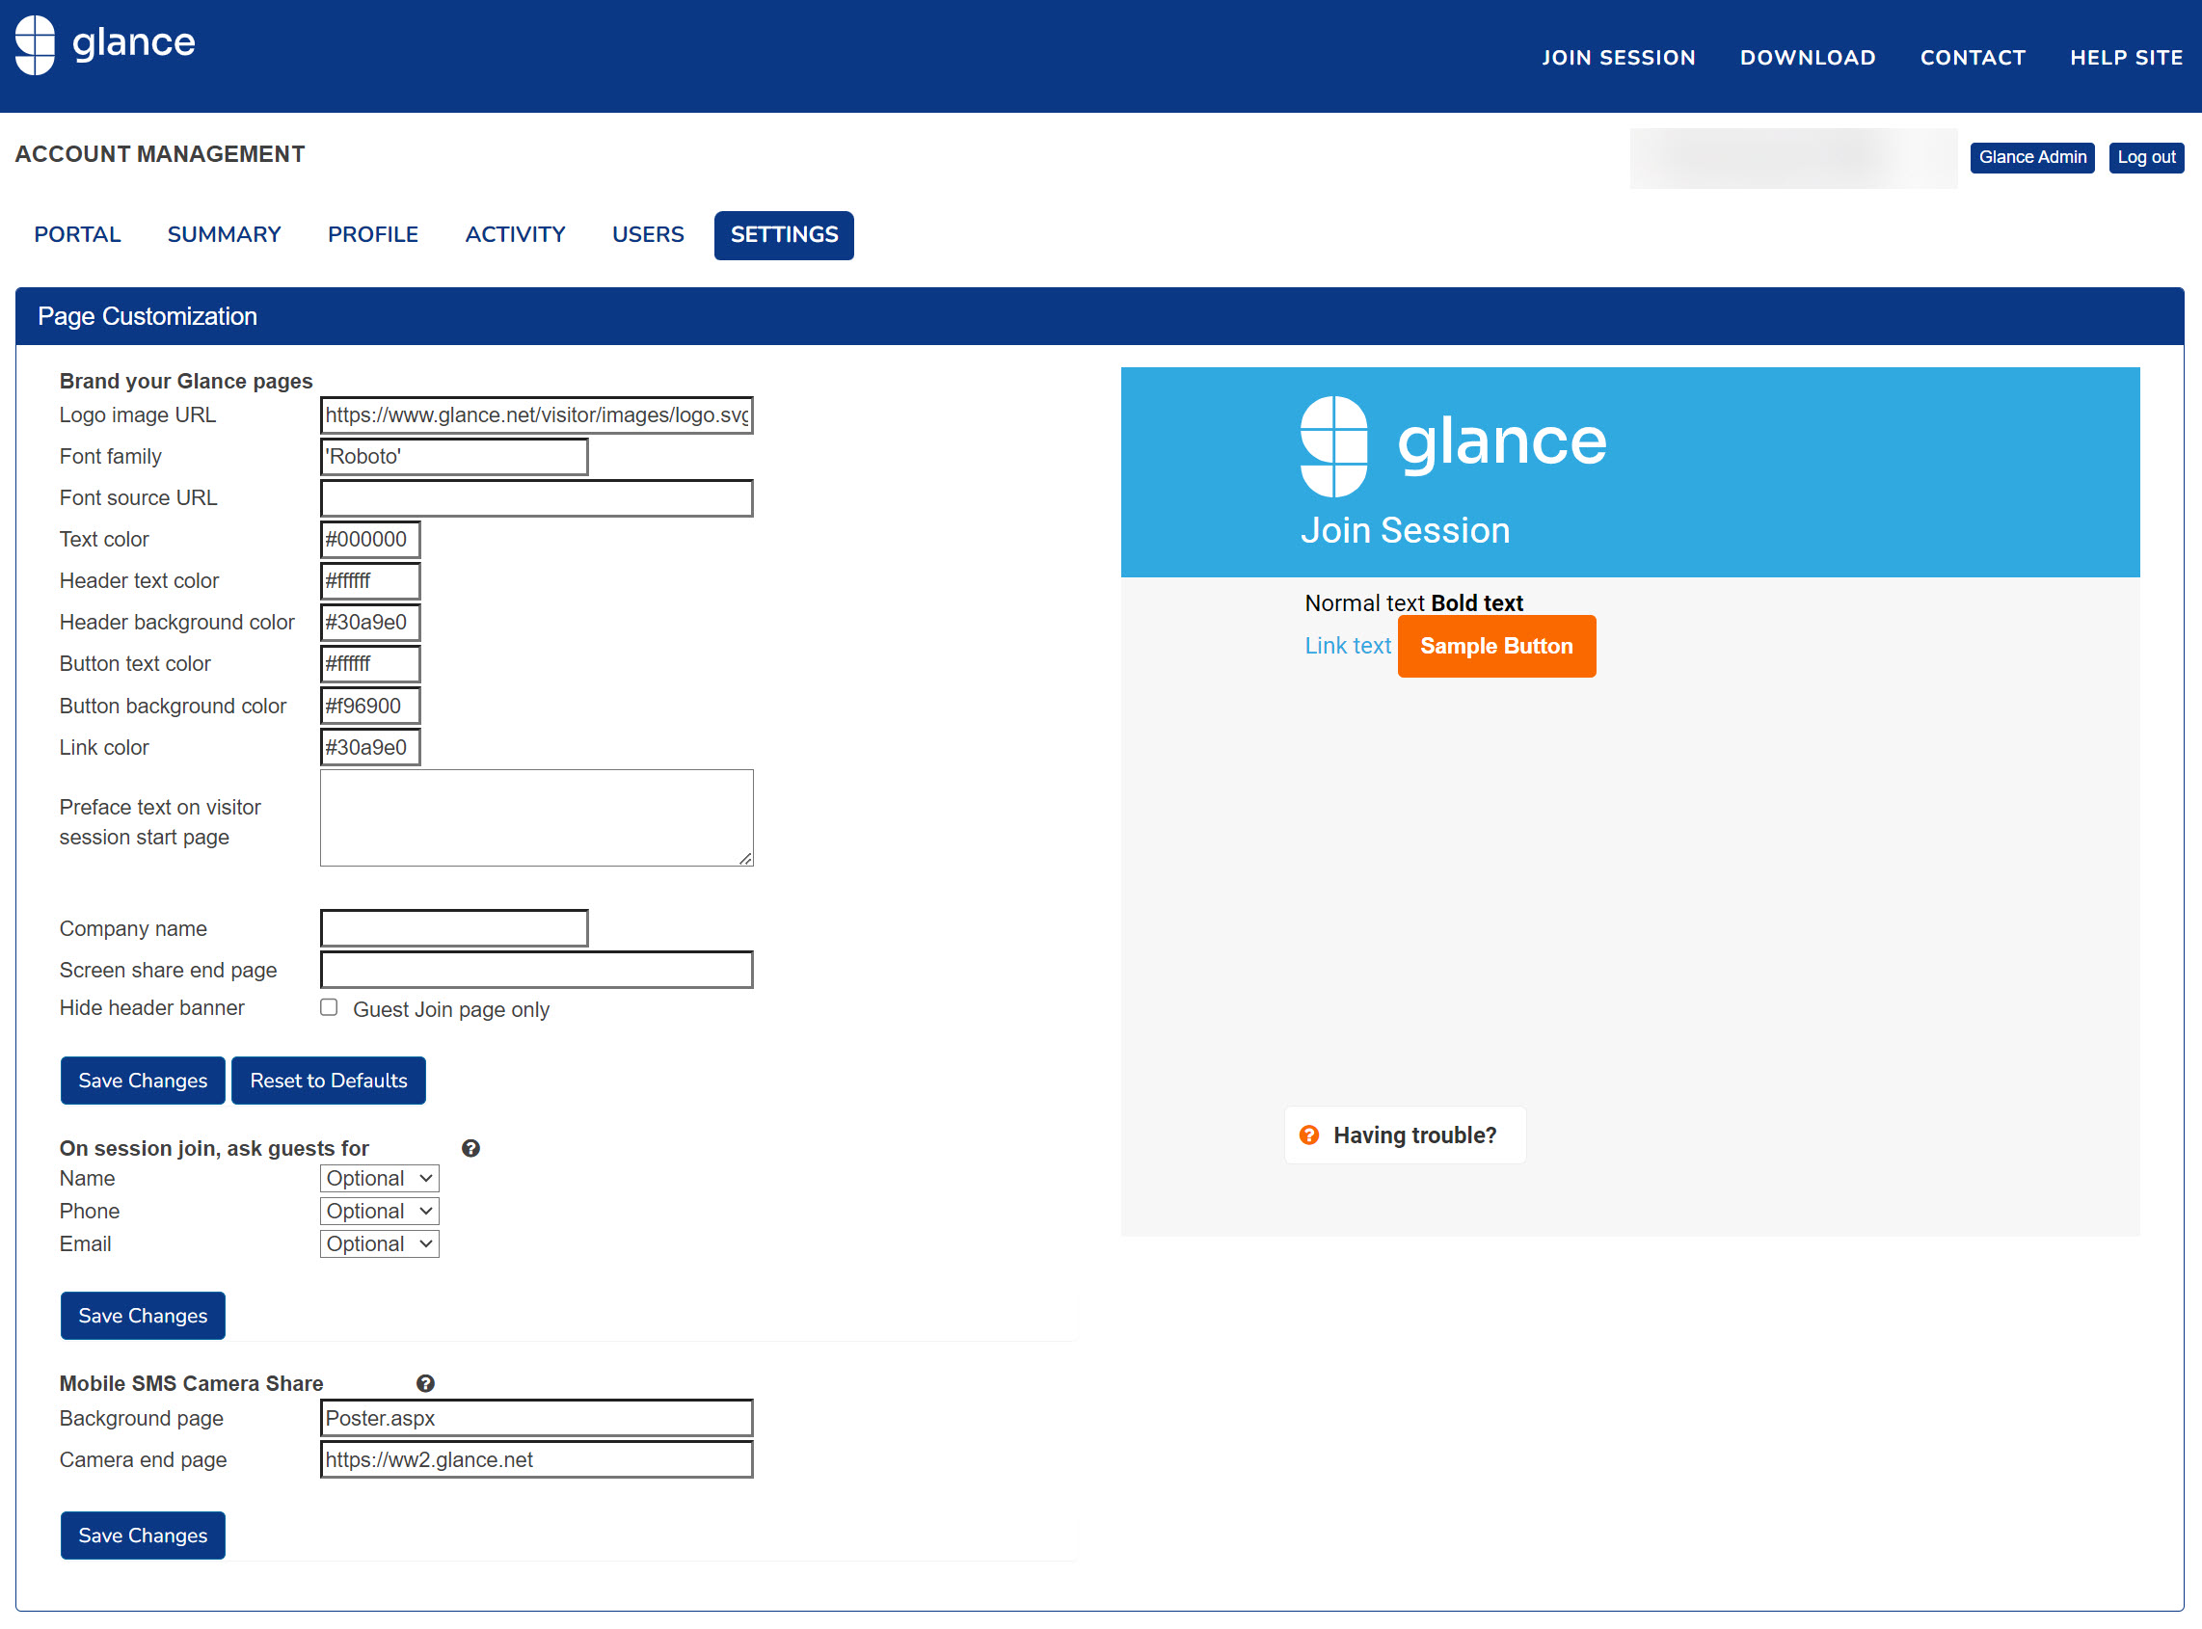Click the orange Having trouble question icon
Screen dimensions: 2202x1629
click(1308, 1135)
